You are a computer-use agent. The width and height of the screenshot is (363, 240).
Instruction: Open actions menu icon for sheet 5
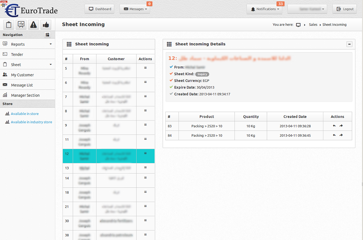145,68
